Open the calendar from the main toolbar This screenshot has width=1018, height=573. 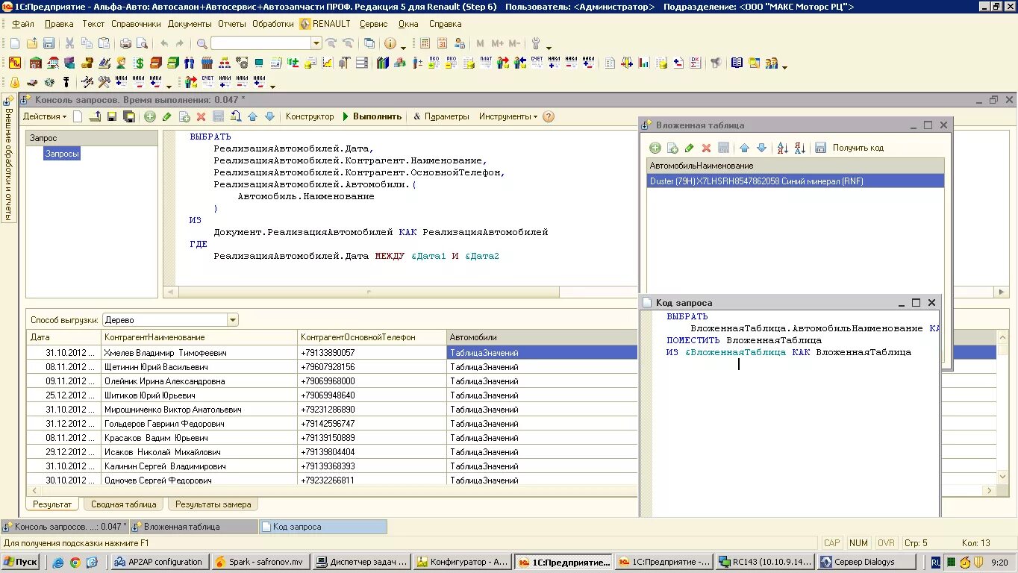coord(443,44)
